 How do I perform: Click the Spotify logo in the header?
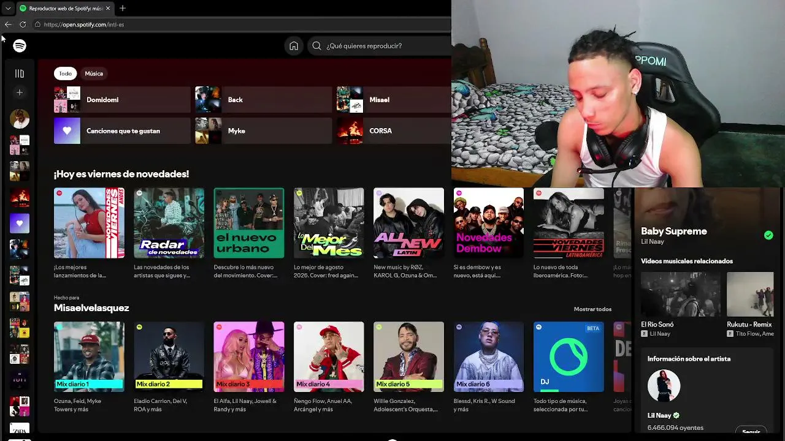(20, 46)
